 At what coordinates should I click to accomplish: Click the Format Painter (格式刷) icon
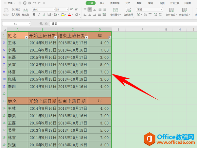tap(26, 12)
